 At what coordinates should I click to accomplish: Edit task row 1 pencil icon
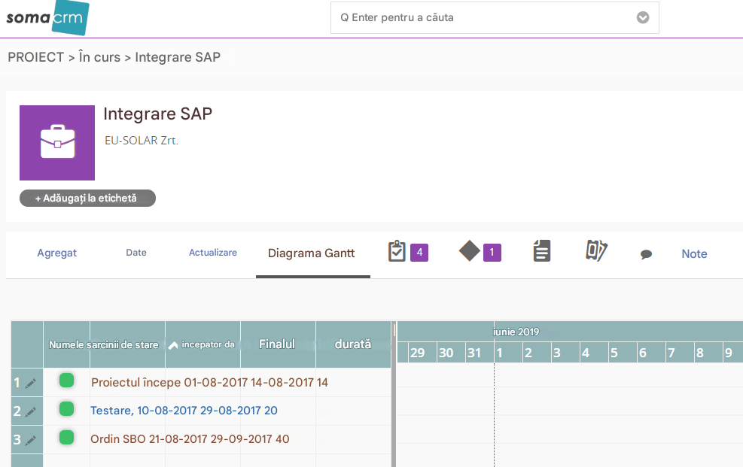click(30, 384)
